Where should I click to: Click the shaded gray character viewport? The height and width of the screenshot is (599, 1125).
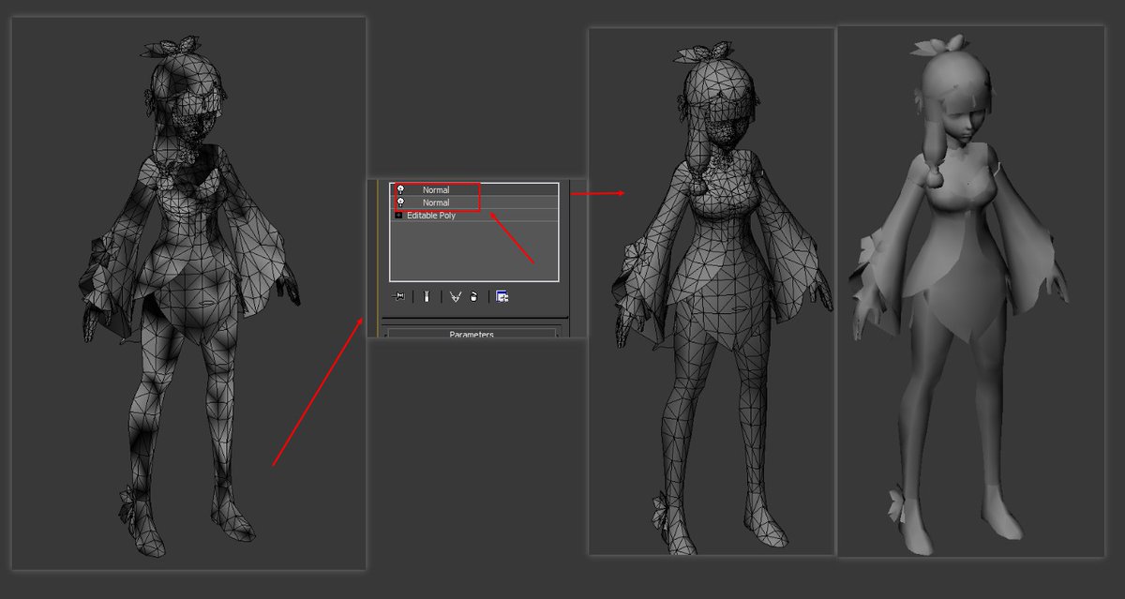point(970,291)
